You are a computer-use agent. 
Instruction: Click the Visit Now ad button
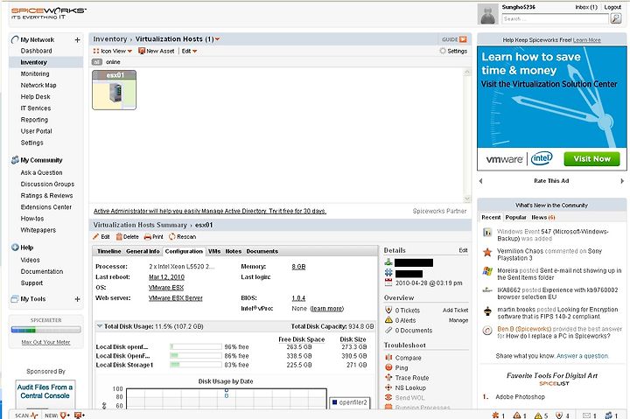(x=591, y=158)
